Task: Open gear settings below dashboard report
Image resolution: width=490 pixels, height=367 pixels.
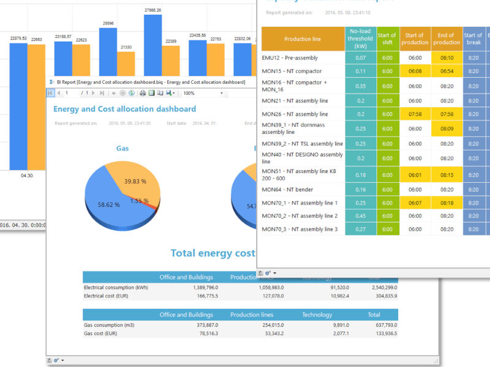Action: point(57,361)
